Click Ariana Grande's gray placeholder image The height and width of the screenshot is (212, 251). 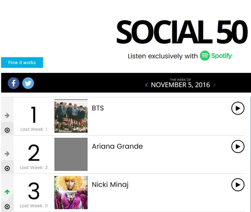coord(71,154)
